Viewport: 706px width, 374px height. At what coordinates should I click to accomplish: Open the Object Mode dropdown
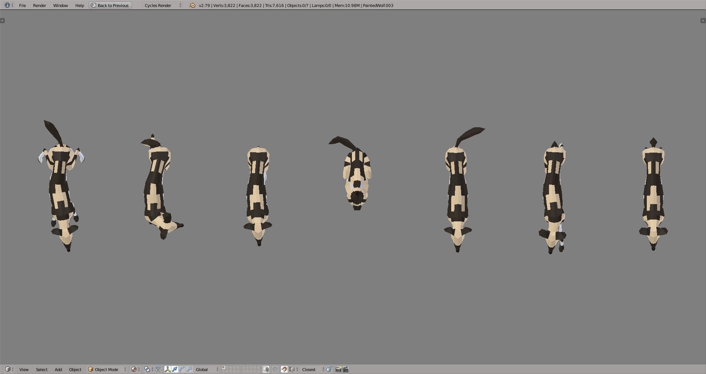pyautogui.click(x=107, y=369)
